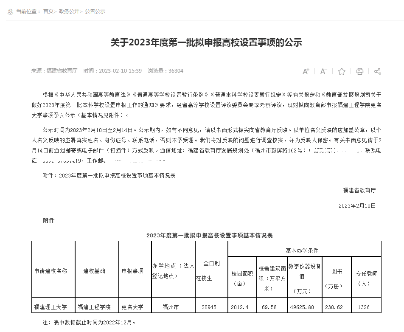The width and height of the screenshot is (404, 332).
Task: Select enrollment value 20945 in table
Action: (209, 307)
